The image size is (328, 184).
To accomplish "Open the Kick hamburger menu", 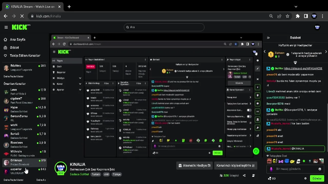I will pos(6,27).
